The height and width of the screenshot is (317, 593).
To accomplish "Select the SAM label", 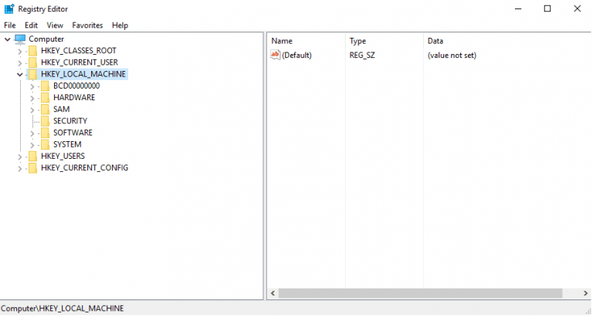I will coord(61,110).
